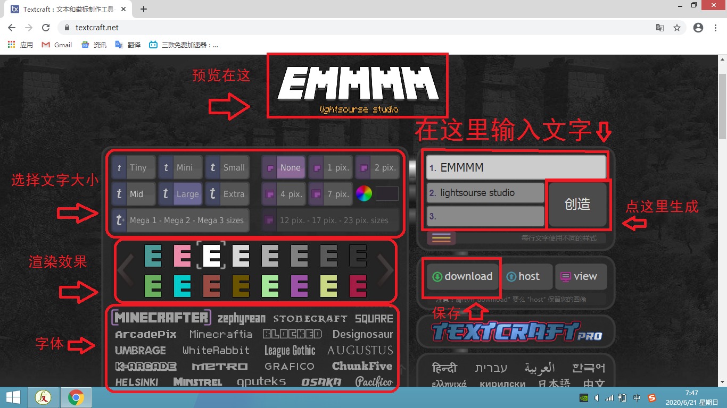Choose the crimson E text style
Screen dimensions: 727x408
[x=358, y=286]
